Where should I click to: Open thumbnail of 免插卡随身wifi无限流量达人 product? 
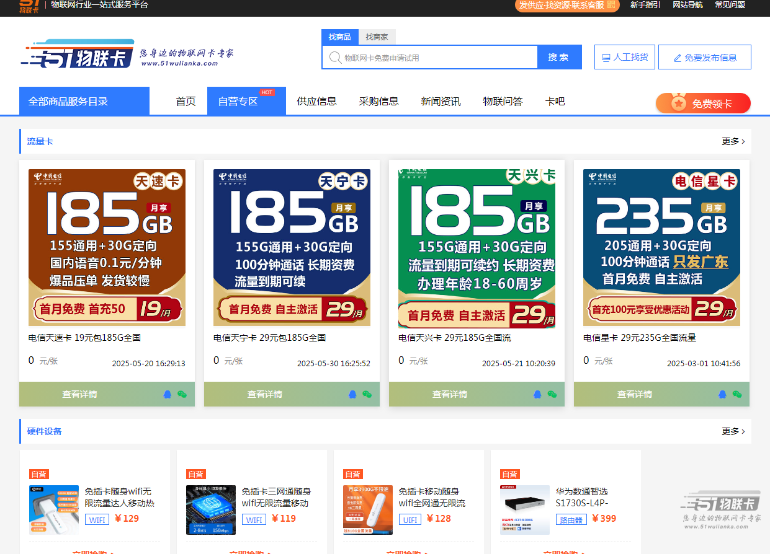54,510
